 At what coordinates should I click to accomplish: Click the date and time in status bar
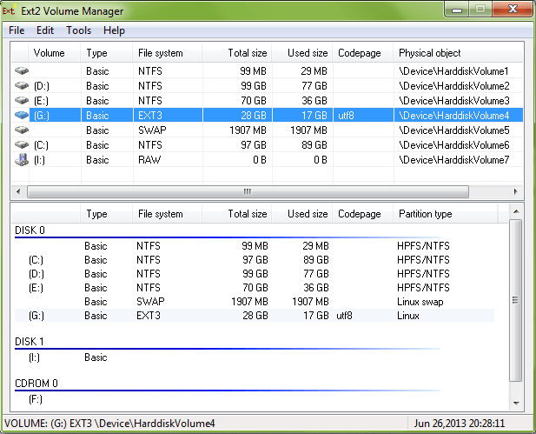coord(460,424)
